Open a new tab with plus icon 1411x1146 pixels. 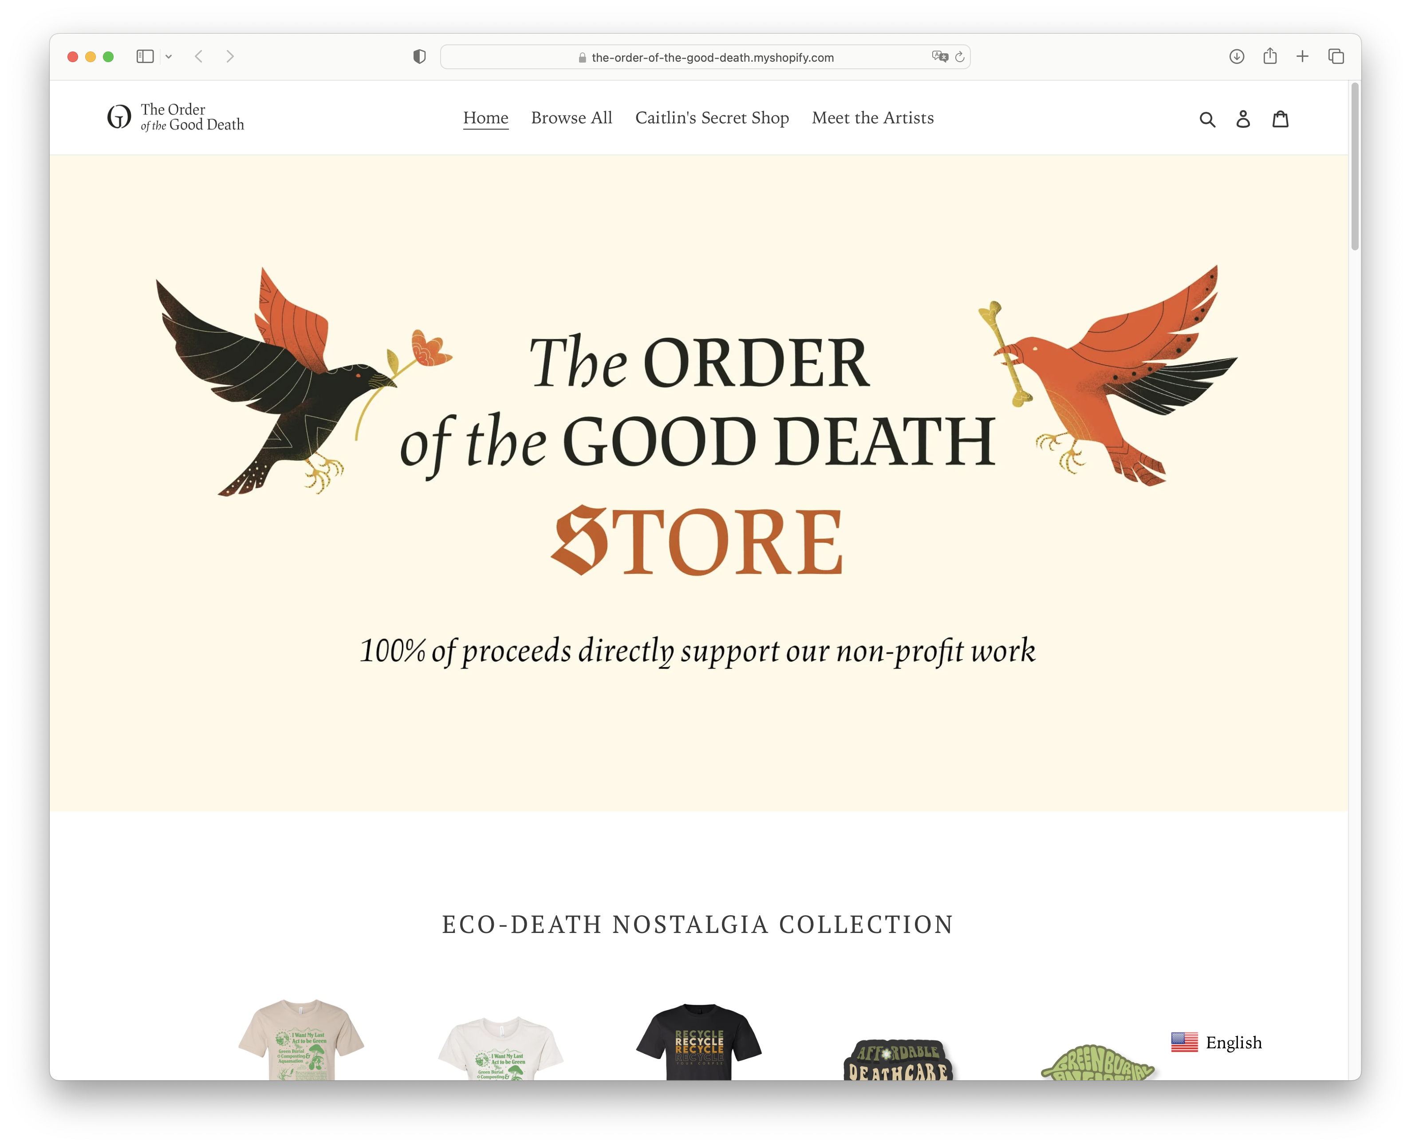1302,57
